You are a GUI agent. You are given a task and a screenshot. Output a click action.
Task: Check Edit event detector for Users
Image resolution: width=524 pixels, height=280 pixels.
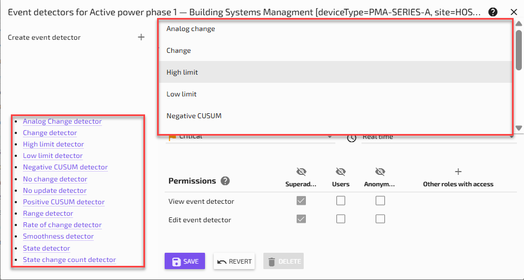pos(341,219)
